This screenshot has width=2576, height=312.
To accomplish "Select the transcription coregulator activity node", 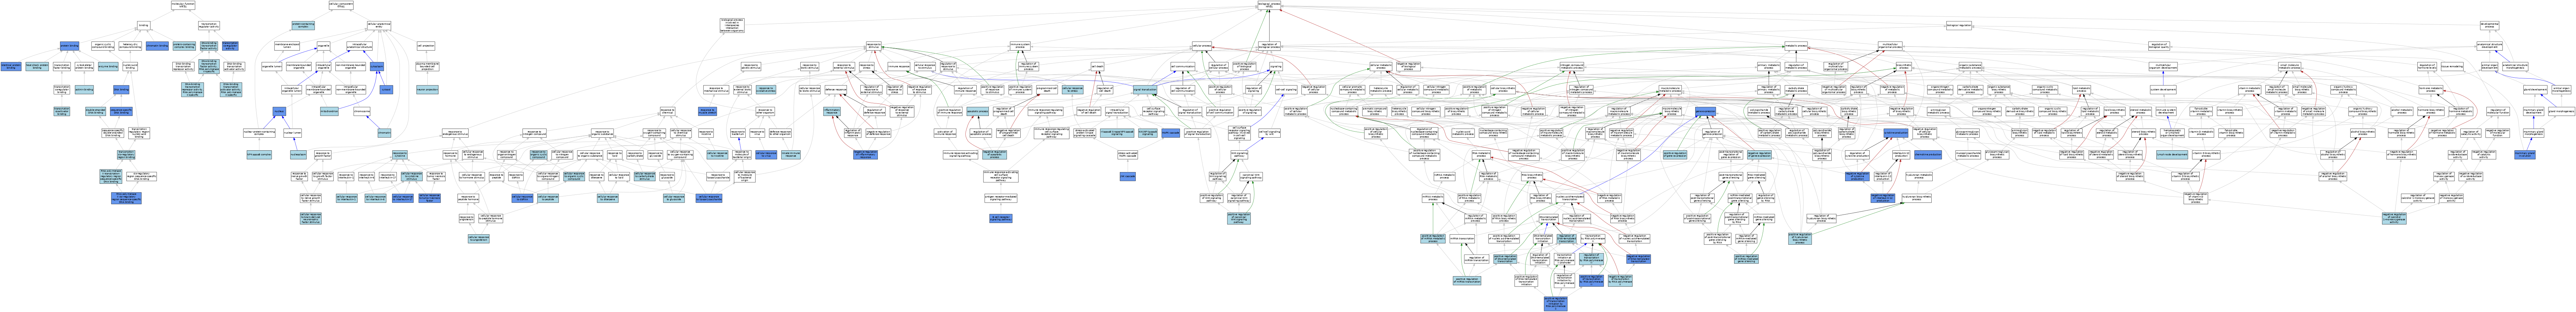I will pyautogui.click(x=230, y=46).
